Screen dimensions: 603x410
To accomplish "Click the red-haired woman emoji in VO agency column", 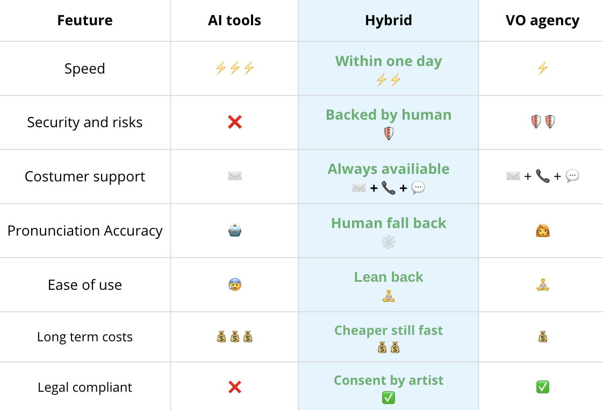I will tap(543, 230).
